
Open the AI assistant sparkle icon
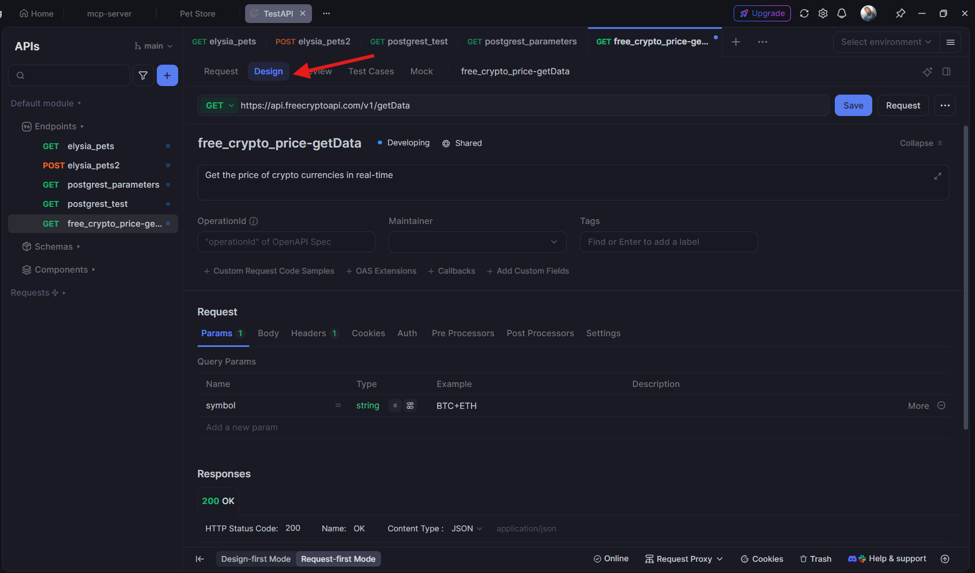927,72
